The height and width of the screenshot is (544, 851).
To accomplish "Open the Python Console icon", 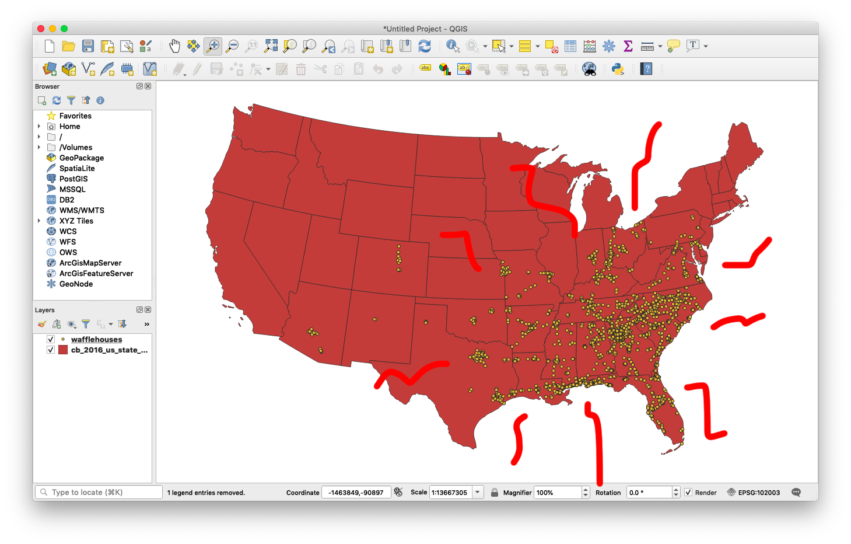I will click(618, 69).
